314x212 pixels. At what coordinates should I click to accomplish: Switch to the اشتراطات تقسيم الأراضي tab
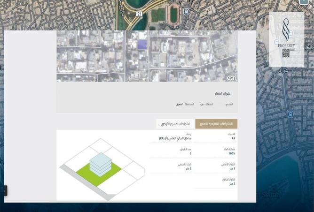click(x=175, y=124)
